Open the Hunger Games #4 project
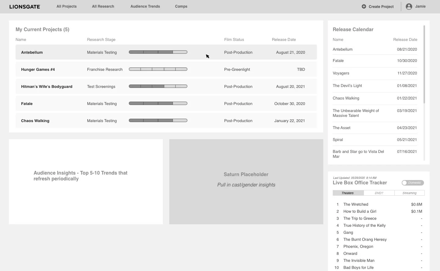Image resolution: width=440 pixels, height=271 pixels. pyautogui.click(x=166, y=69)
